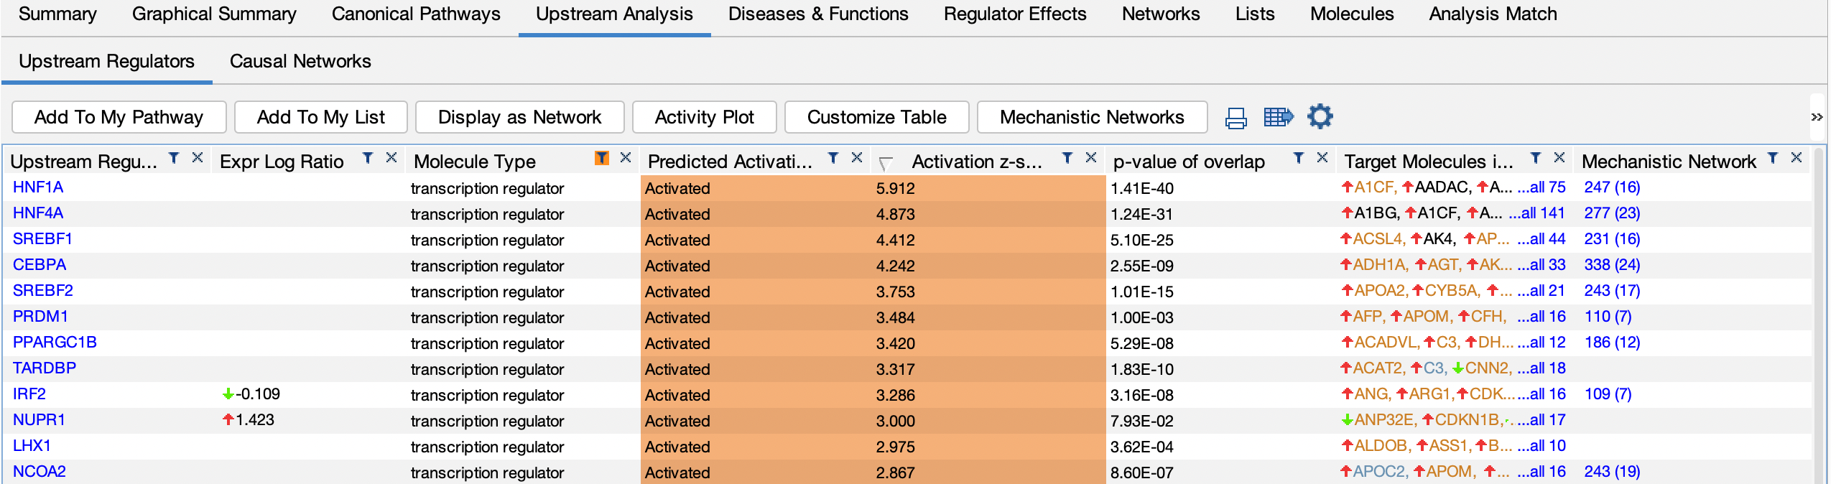Click the Customize Table button
The image size is (1836, 484).
click(877, 117)
